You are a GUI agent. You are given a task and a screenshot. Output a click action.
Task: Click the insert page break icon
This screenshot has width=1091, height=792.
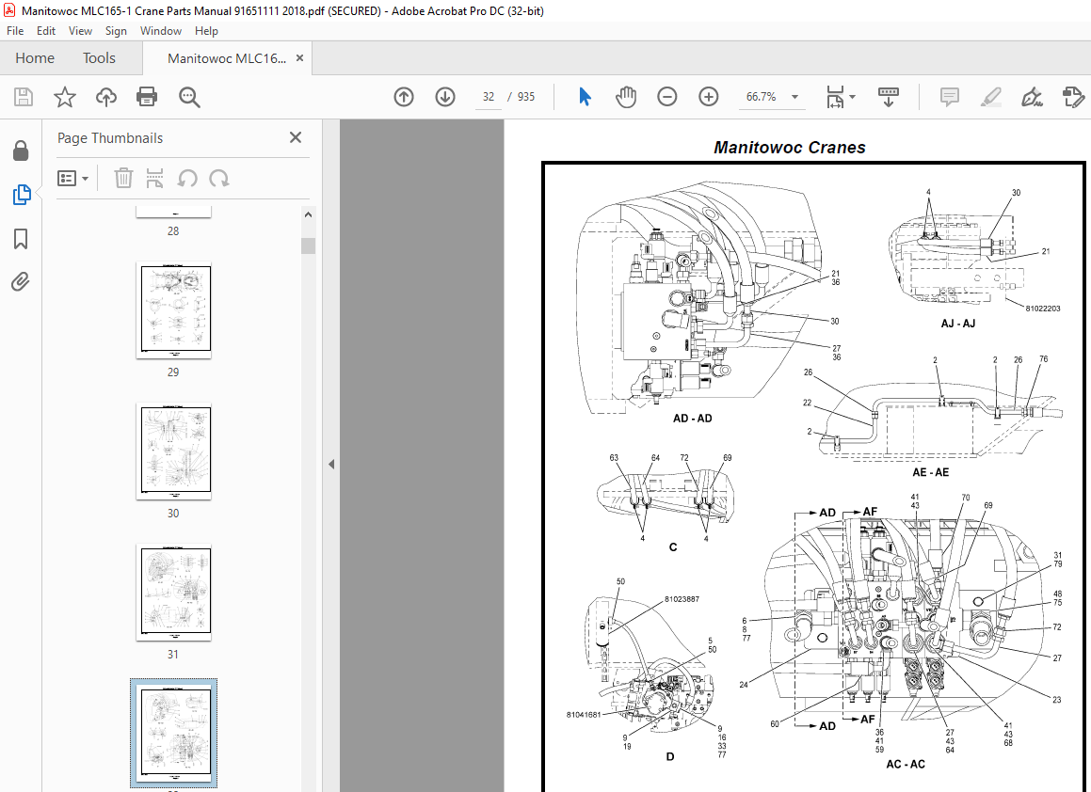(154, 178)
